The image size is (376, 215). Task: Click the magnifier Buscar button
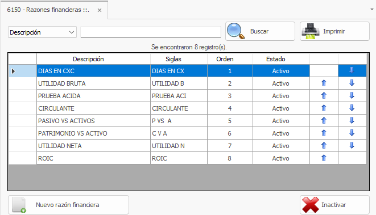pyautogui.click(x=260, y=31)
